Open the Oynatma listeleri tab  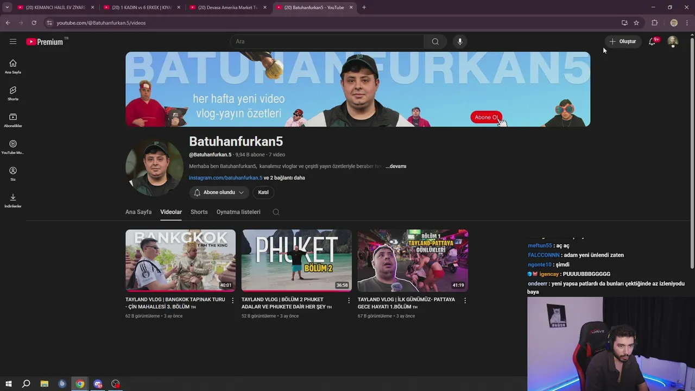click(238, 212)
